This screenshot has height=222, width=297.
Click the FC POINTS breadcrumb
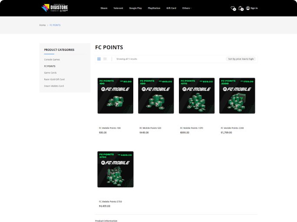pos(55,25)
